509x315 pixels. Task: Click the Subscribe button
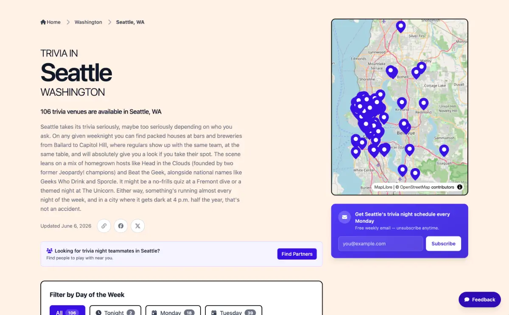pos(443,243)
